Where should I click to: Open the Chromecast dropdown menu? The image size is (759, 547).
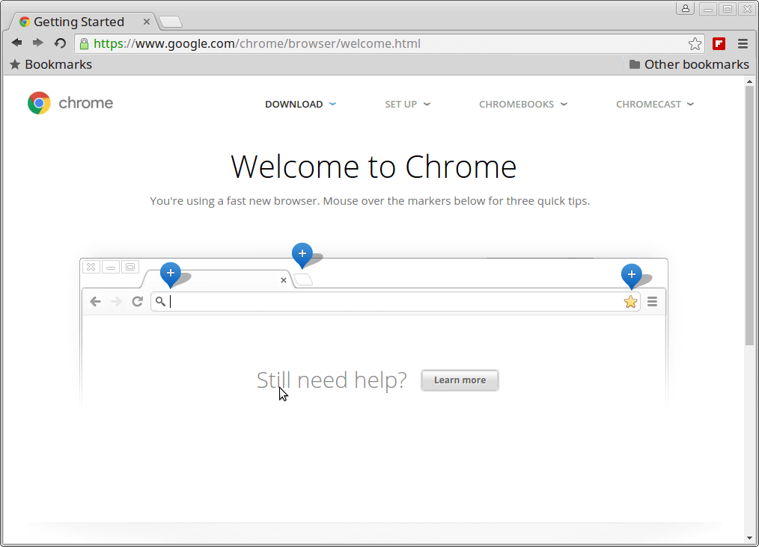pos(654,104)
